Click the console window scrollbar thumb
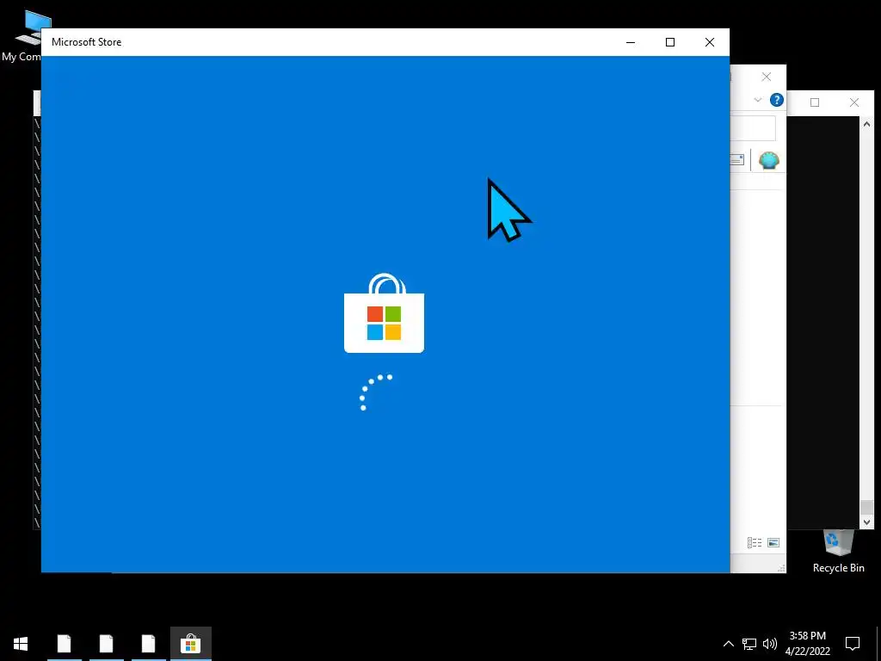881x661 pixels. tap(866, 507)
